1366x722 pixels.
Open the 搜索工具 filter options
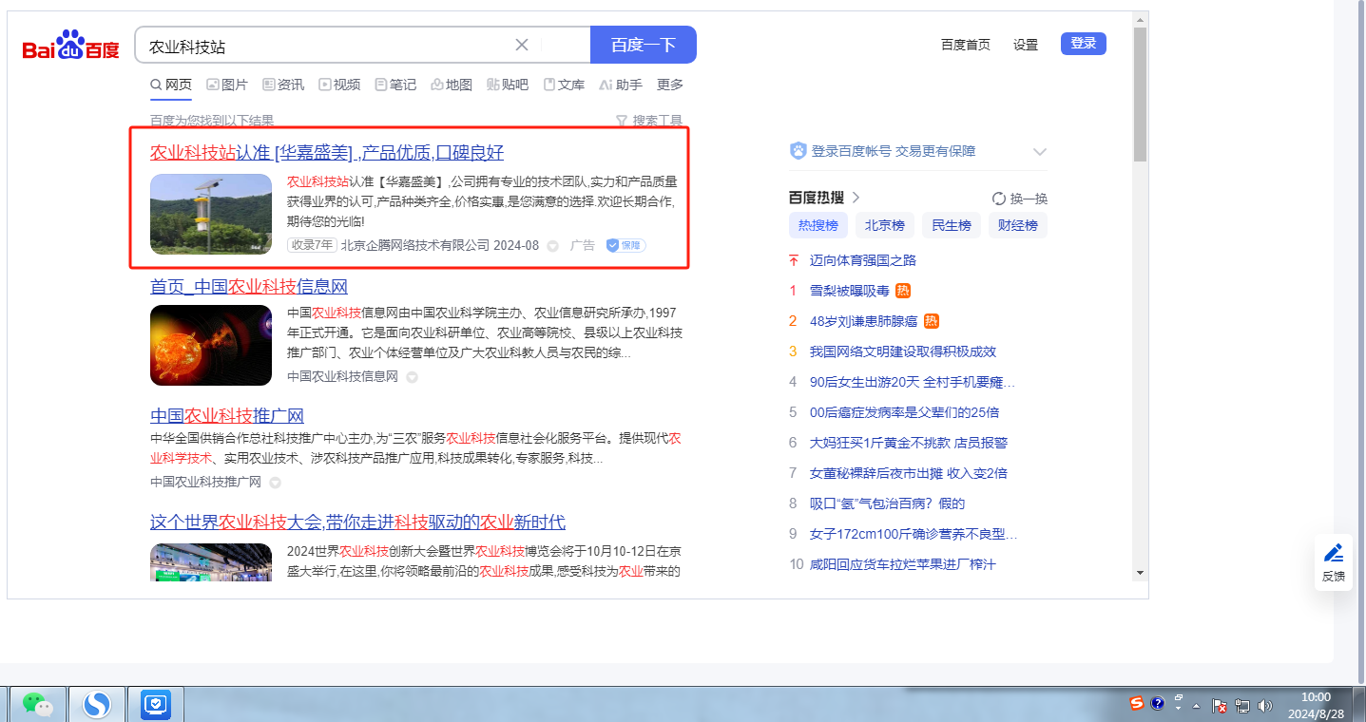coord(649,121)
